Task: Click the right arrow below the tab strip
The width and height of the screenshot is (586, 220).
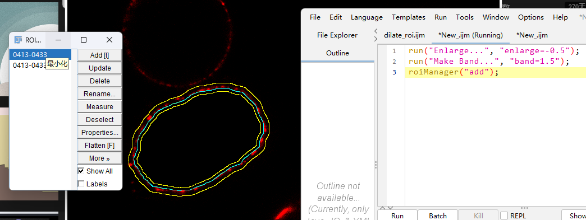Action: [x=376, y=39]
